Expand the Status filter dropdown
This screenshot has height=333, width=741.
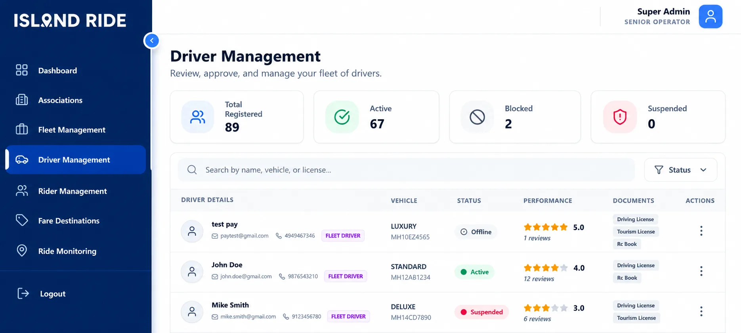[680, 170]
